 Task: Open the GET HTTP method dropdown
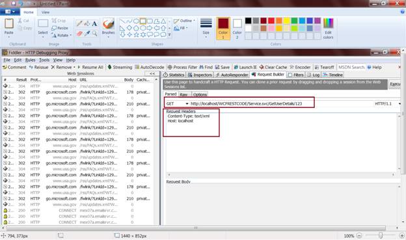pyautogui.click(x=187, y=104)
